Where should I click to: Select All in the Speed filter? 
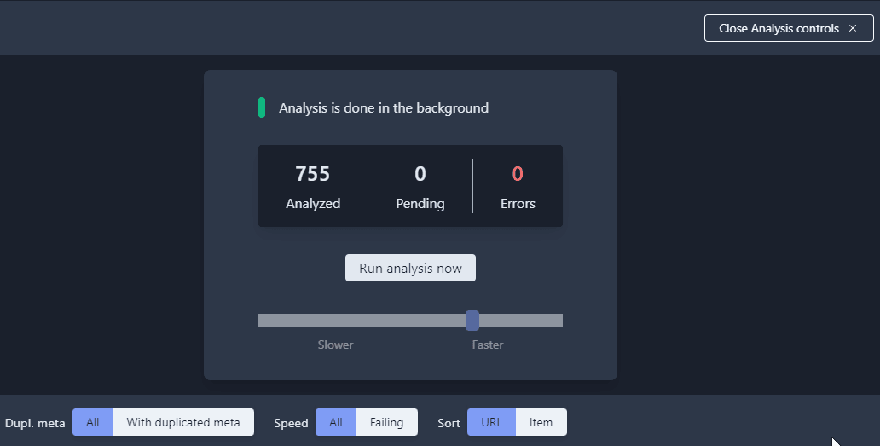(x=336, y=422)
